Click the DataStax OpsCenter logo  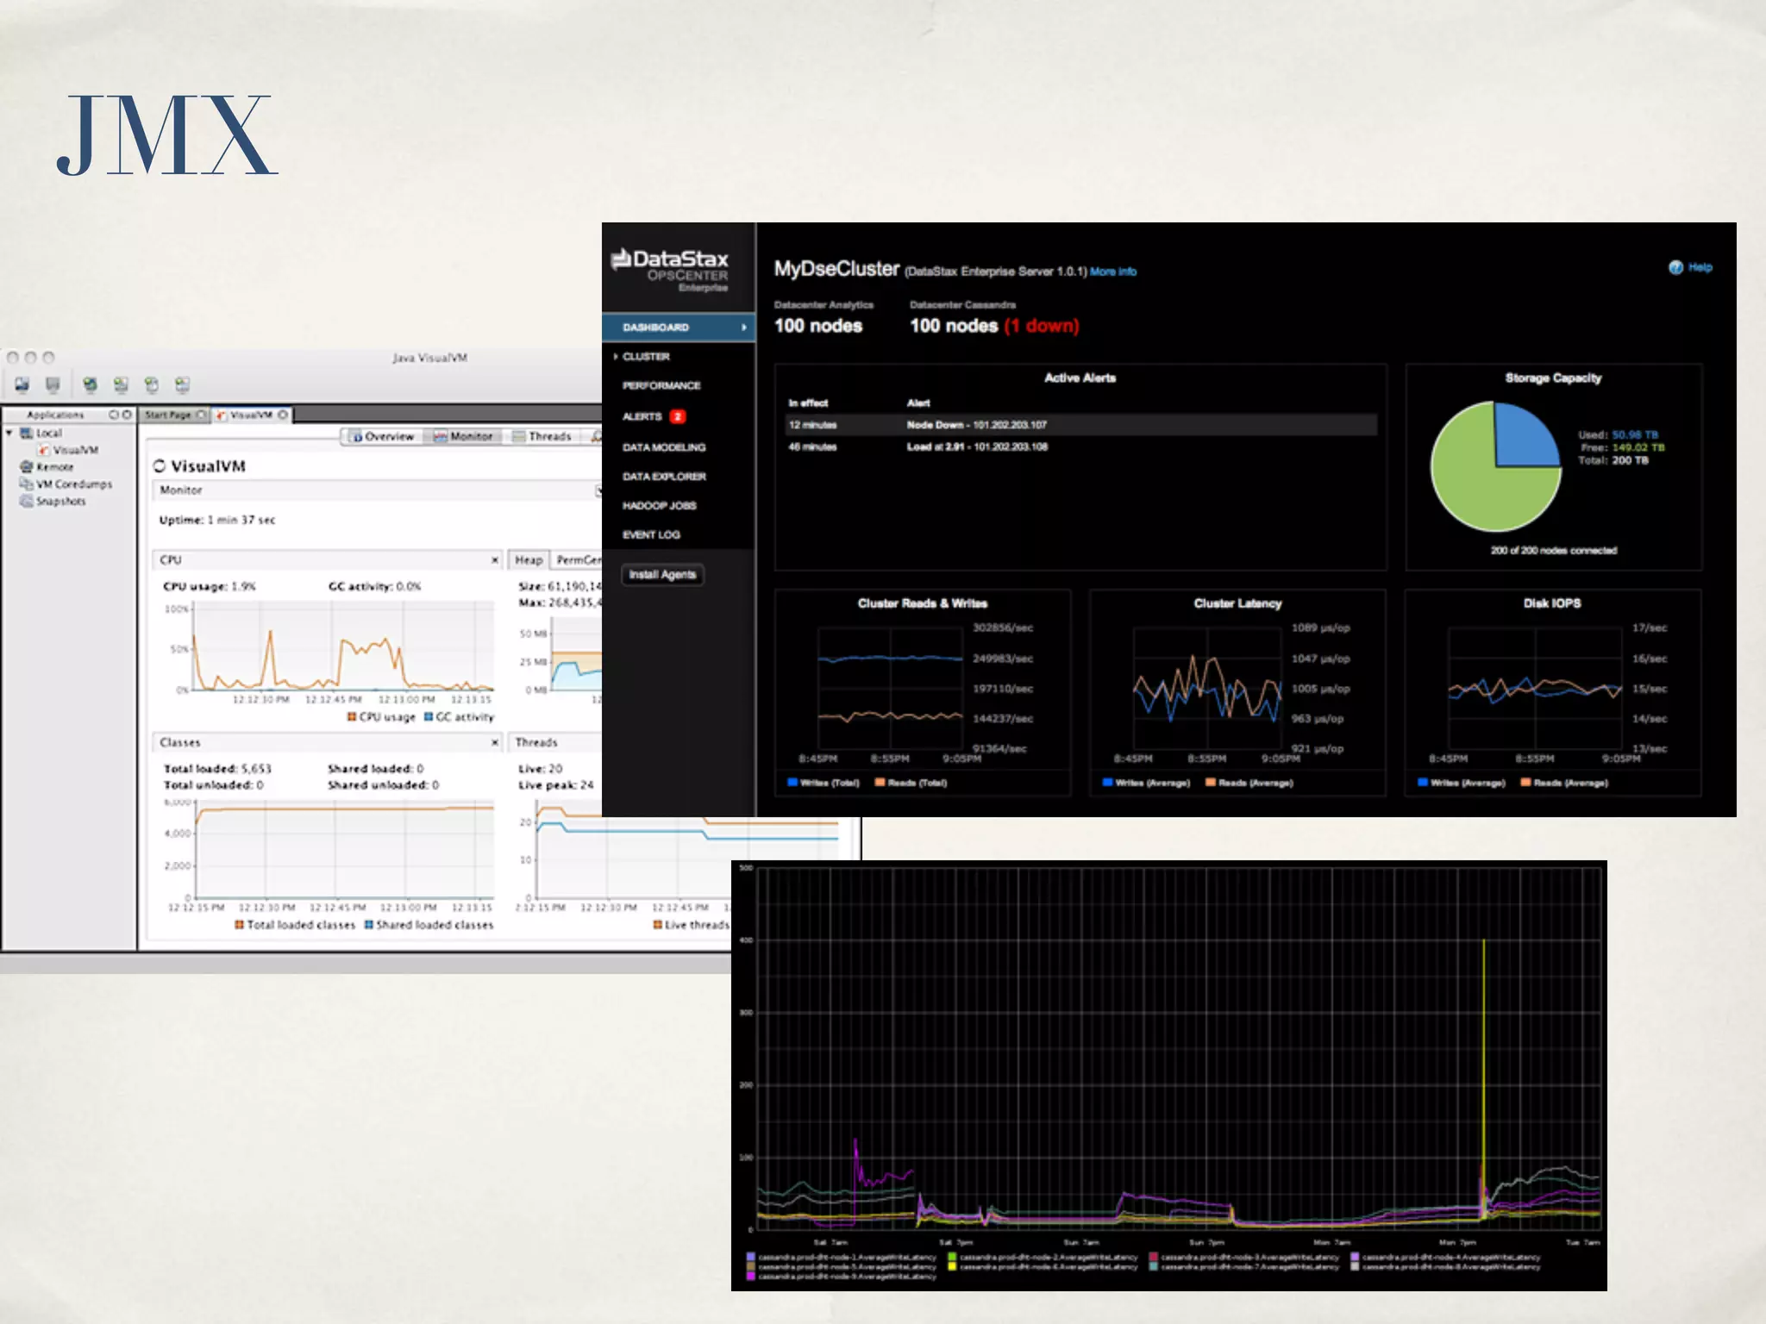click(670, 269)
